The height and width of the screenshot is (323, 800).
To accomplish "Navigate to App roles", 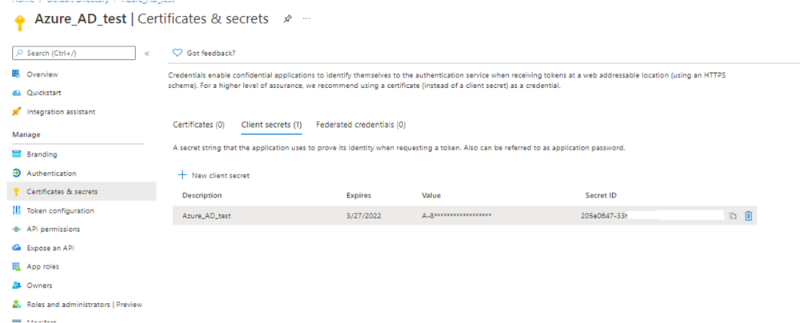I will (x=42, y=266).
